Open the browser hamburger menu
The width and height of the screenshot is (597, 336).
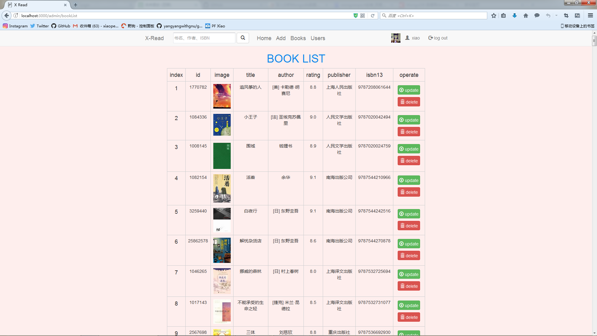590,16
